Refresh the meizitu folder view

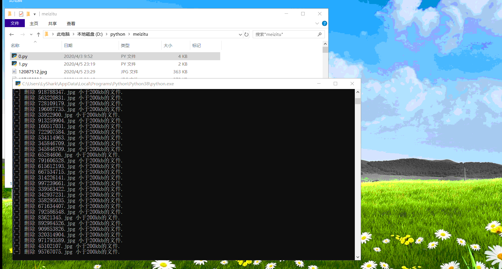246,35
